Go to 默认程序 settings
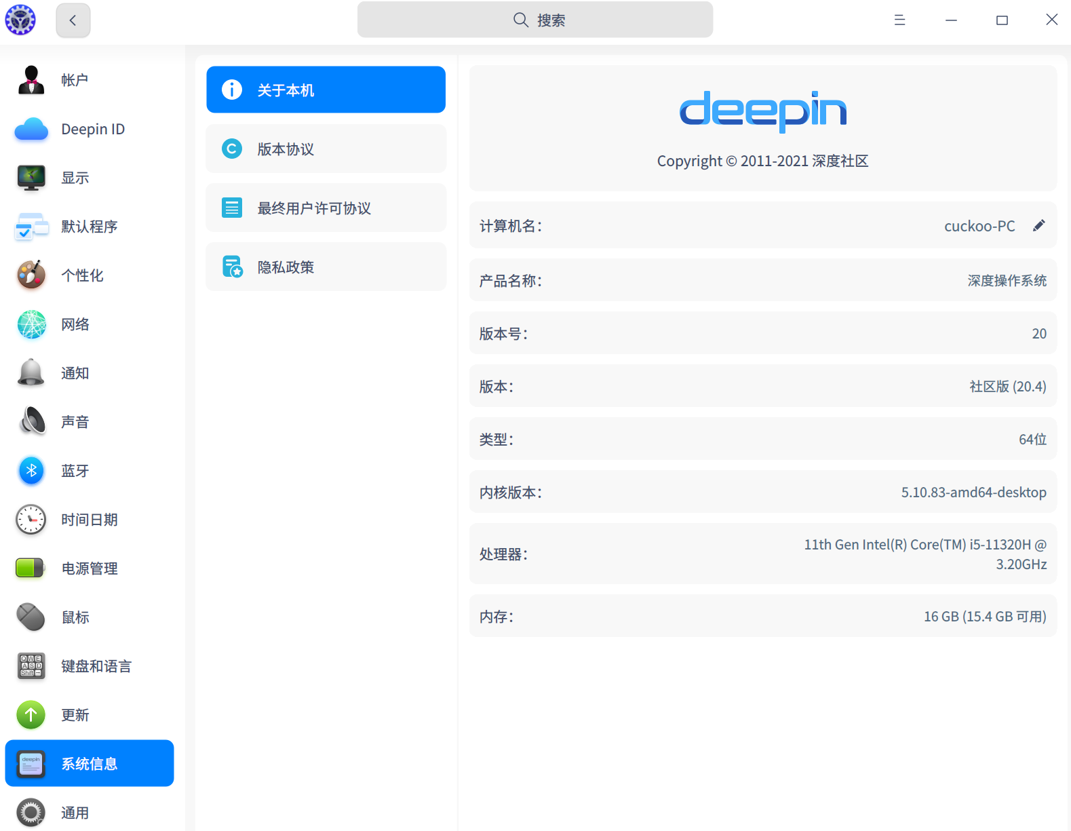Viewport: 1071px width, 831px height. click(90, 227)
